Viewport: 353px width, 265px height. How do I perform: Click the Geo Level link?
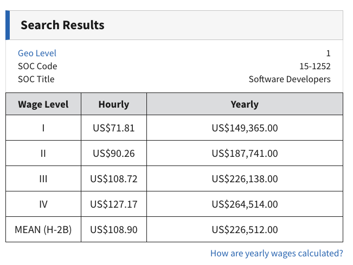[37, 53]
